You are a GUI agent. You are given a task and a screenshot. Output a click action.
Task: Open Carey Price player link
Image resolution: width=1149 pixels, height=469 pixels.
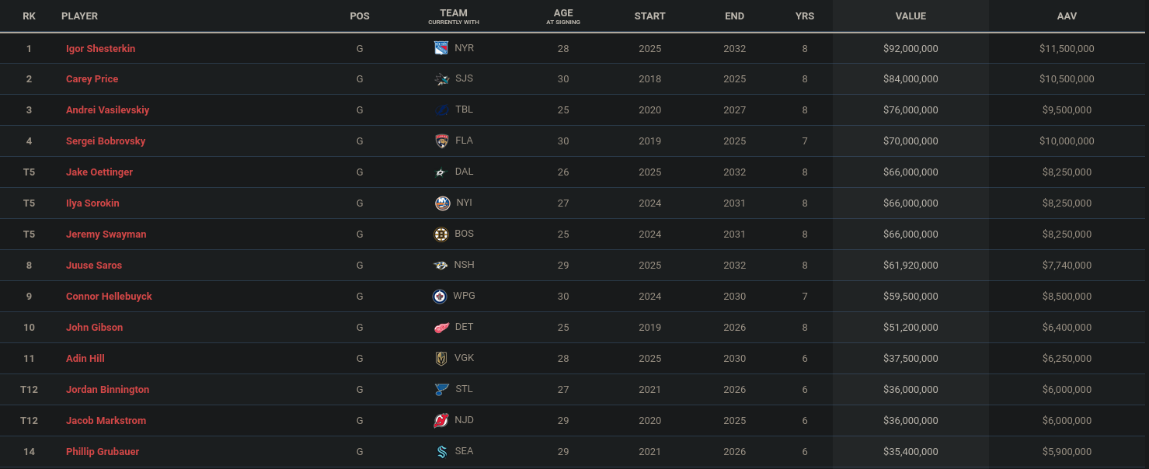point(92,79)
